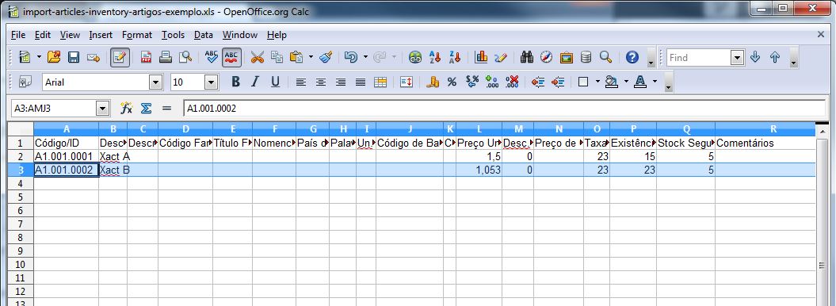Open the Insert menu
Image resolution: width=836 pixels, height=306 pixels.
click(x=101, y=35)
